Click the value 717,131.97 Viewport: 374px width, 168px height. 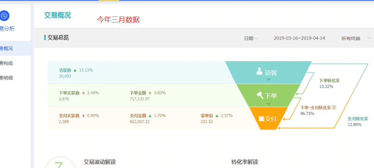[x=140, y=99]
